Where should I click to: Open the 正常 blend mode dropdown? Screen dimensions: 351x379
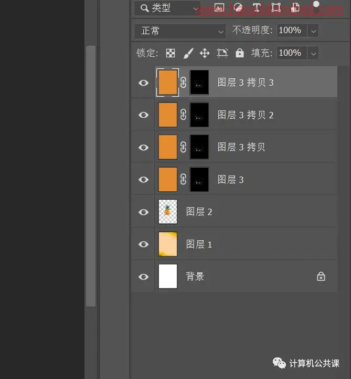click(x=180, y=31)
